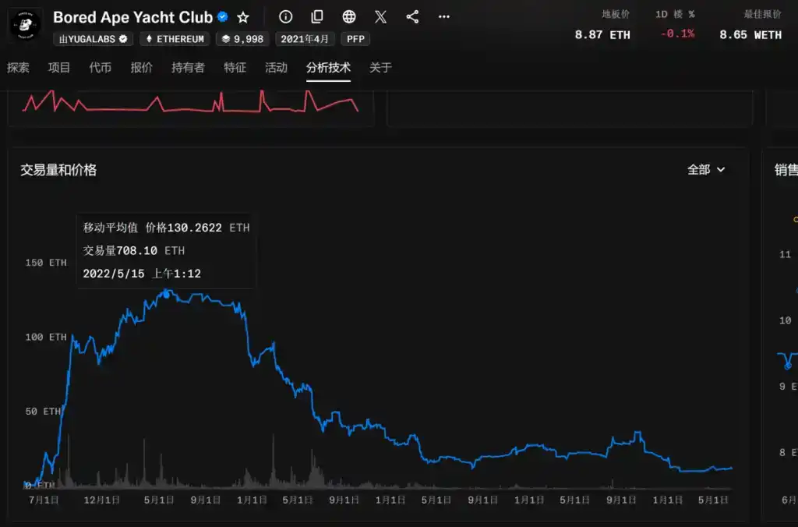Open the 活动 tab
Viewport: 798px width, 527px height.
(x=277, y=68)
